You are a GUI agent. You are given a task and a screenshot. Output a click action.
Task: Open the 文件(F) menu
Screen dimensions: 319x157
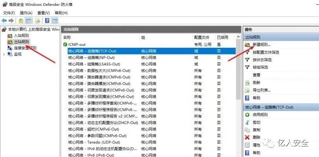pos(9,13)
